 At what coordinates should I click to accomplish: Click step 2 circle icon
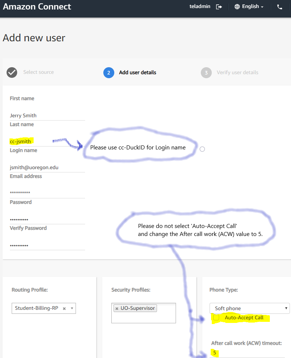click(109, 73)
